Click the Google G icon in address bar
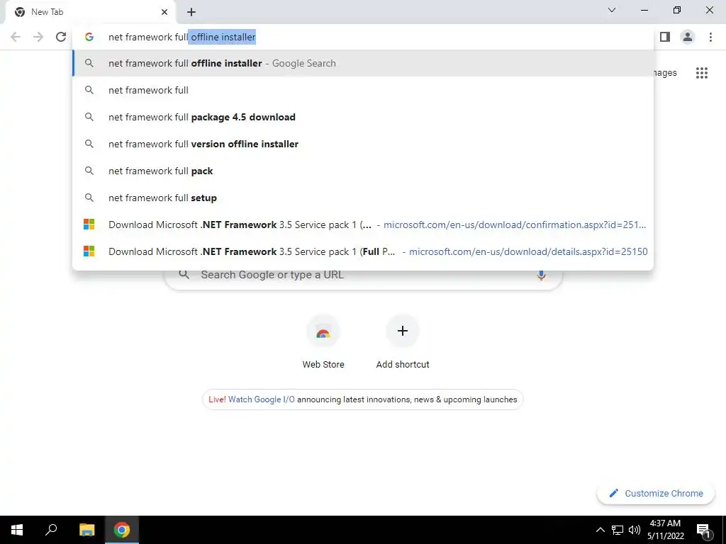The width and height of the screenshot is (726, 544). coord(89,37)
